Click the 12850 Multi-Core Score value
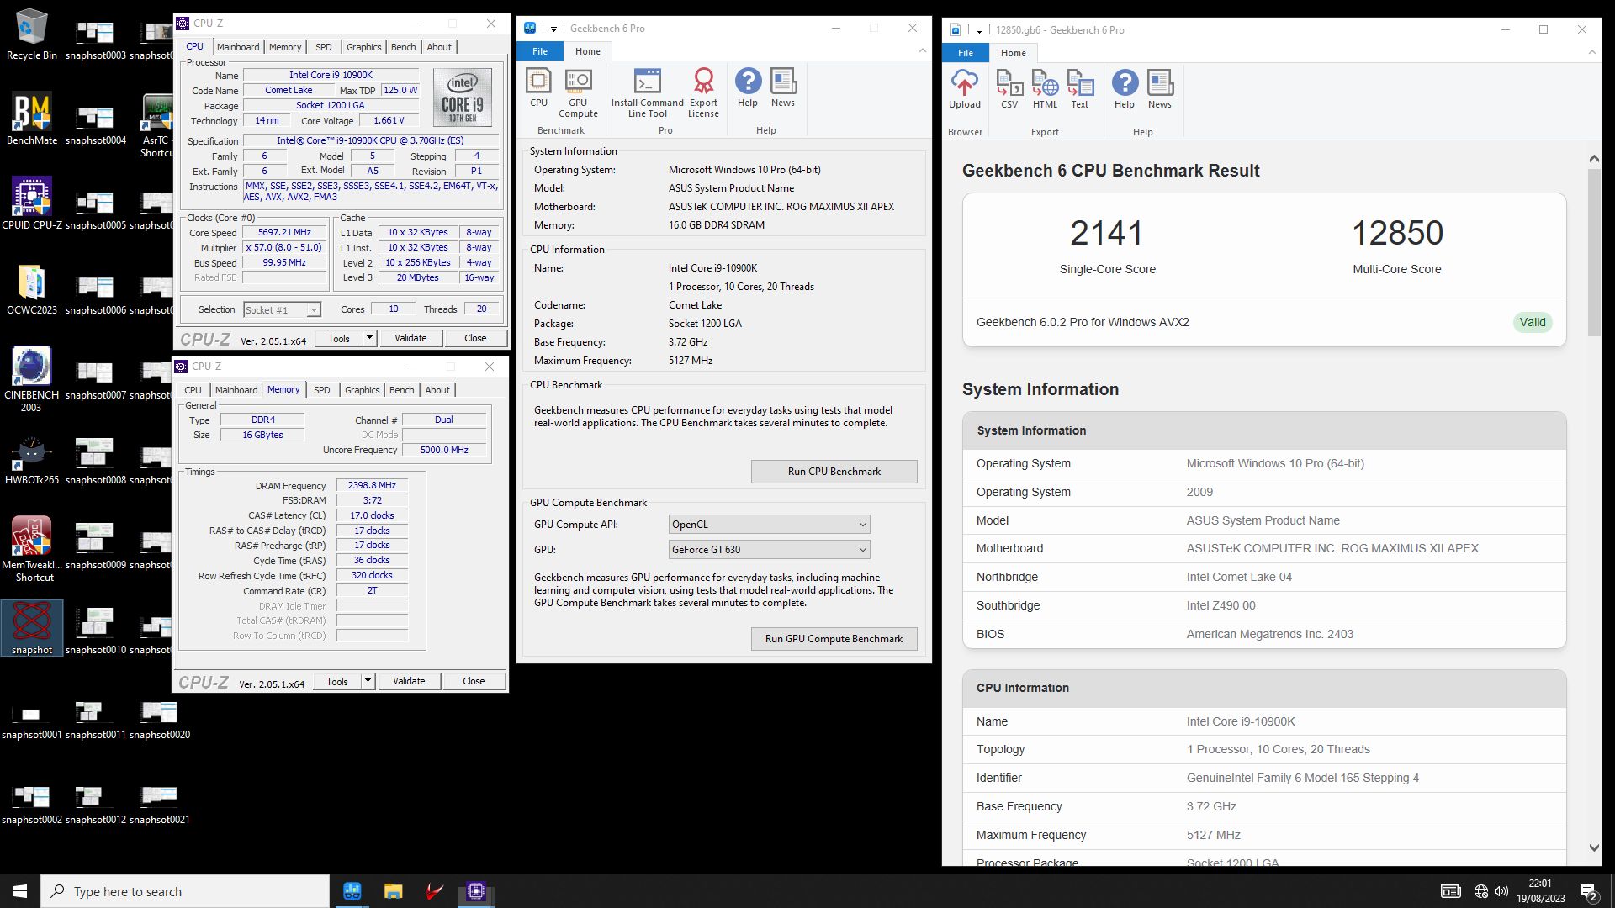 [1396, 233]
